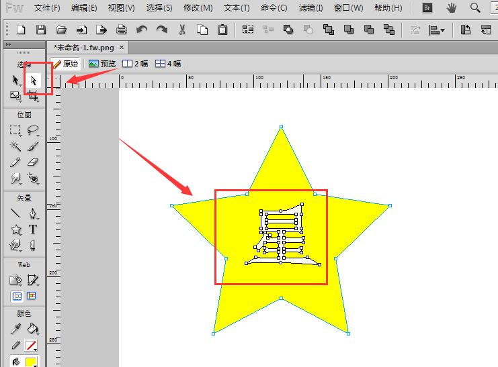Open the 帮助(H) menu

(x=388, y=8)
